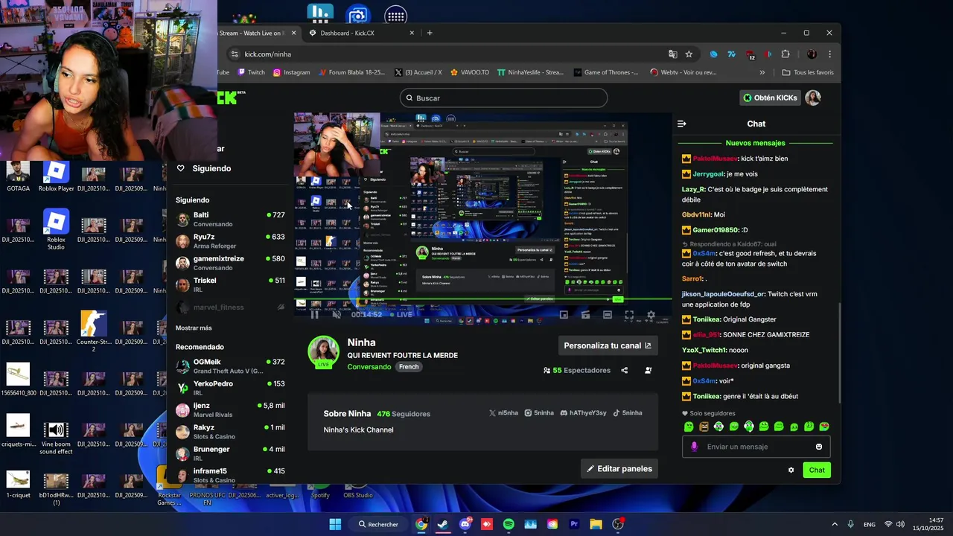The image size is (953, 536).
Task: Open Premiere Pro from the taskbar
Action: 574,524
